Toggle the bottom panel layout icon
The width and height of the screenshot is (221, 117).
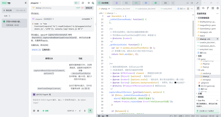[188, 3]
